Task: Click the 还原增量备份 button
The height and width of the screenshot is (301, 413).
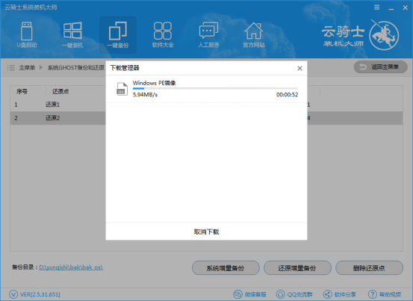Action: (x=297, y=268)
